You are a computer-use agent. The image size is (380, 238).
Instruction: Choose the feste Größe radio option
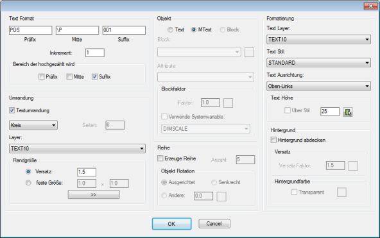(28, 183)
